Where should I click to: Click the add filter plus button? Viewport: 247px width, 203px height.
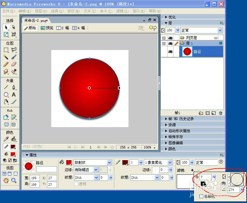tap(192, 170)
